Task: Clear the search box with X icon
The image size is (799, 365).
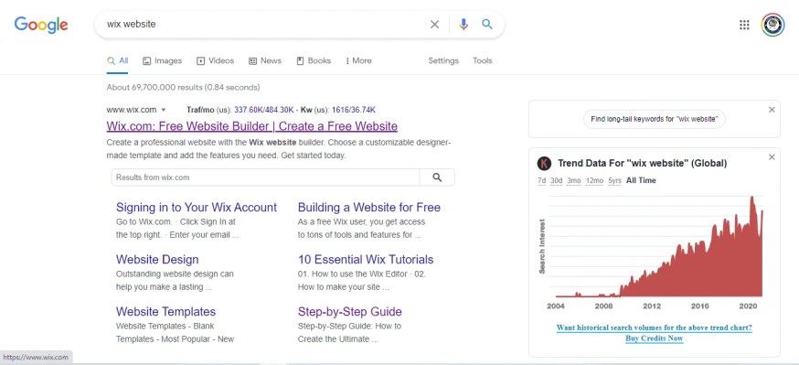Action: click(x=434, y=25)
